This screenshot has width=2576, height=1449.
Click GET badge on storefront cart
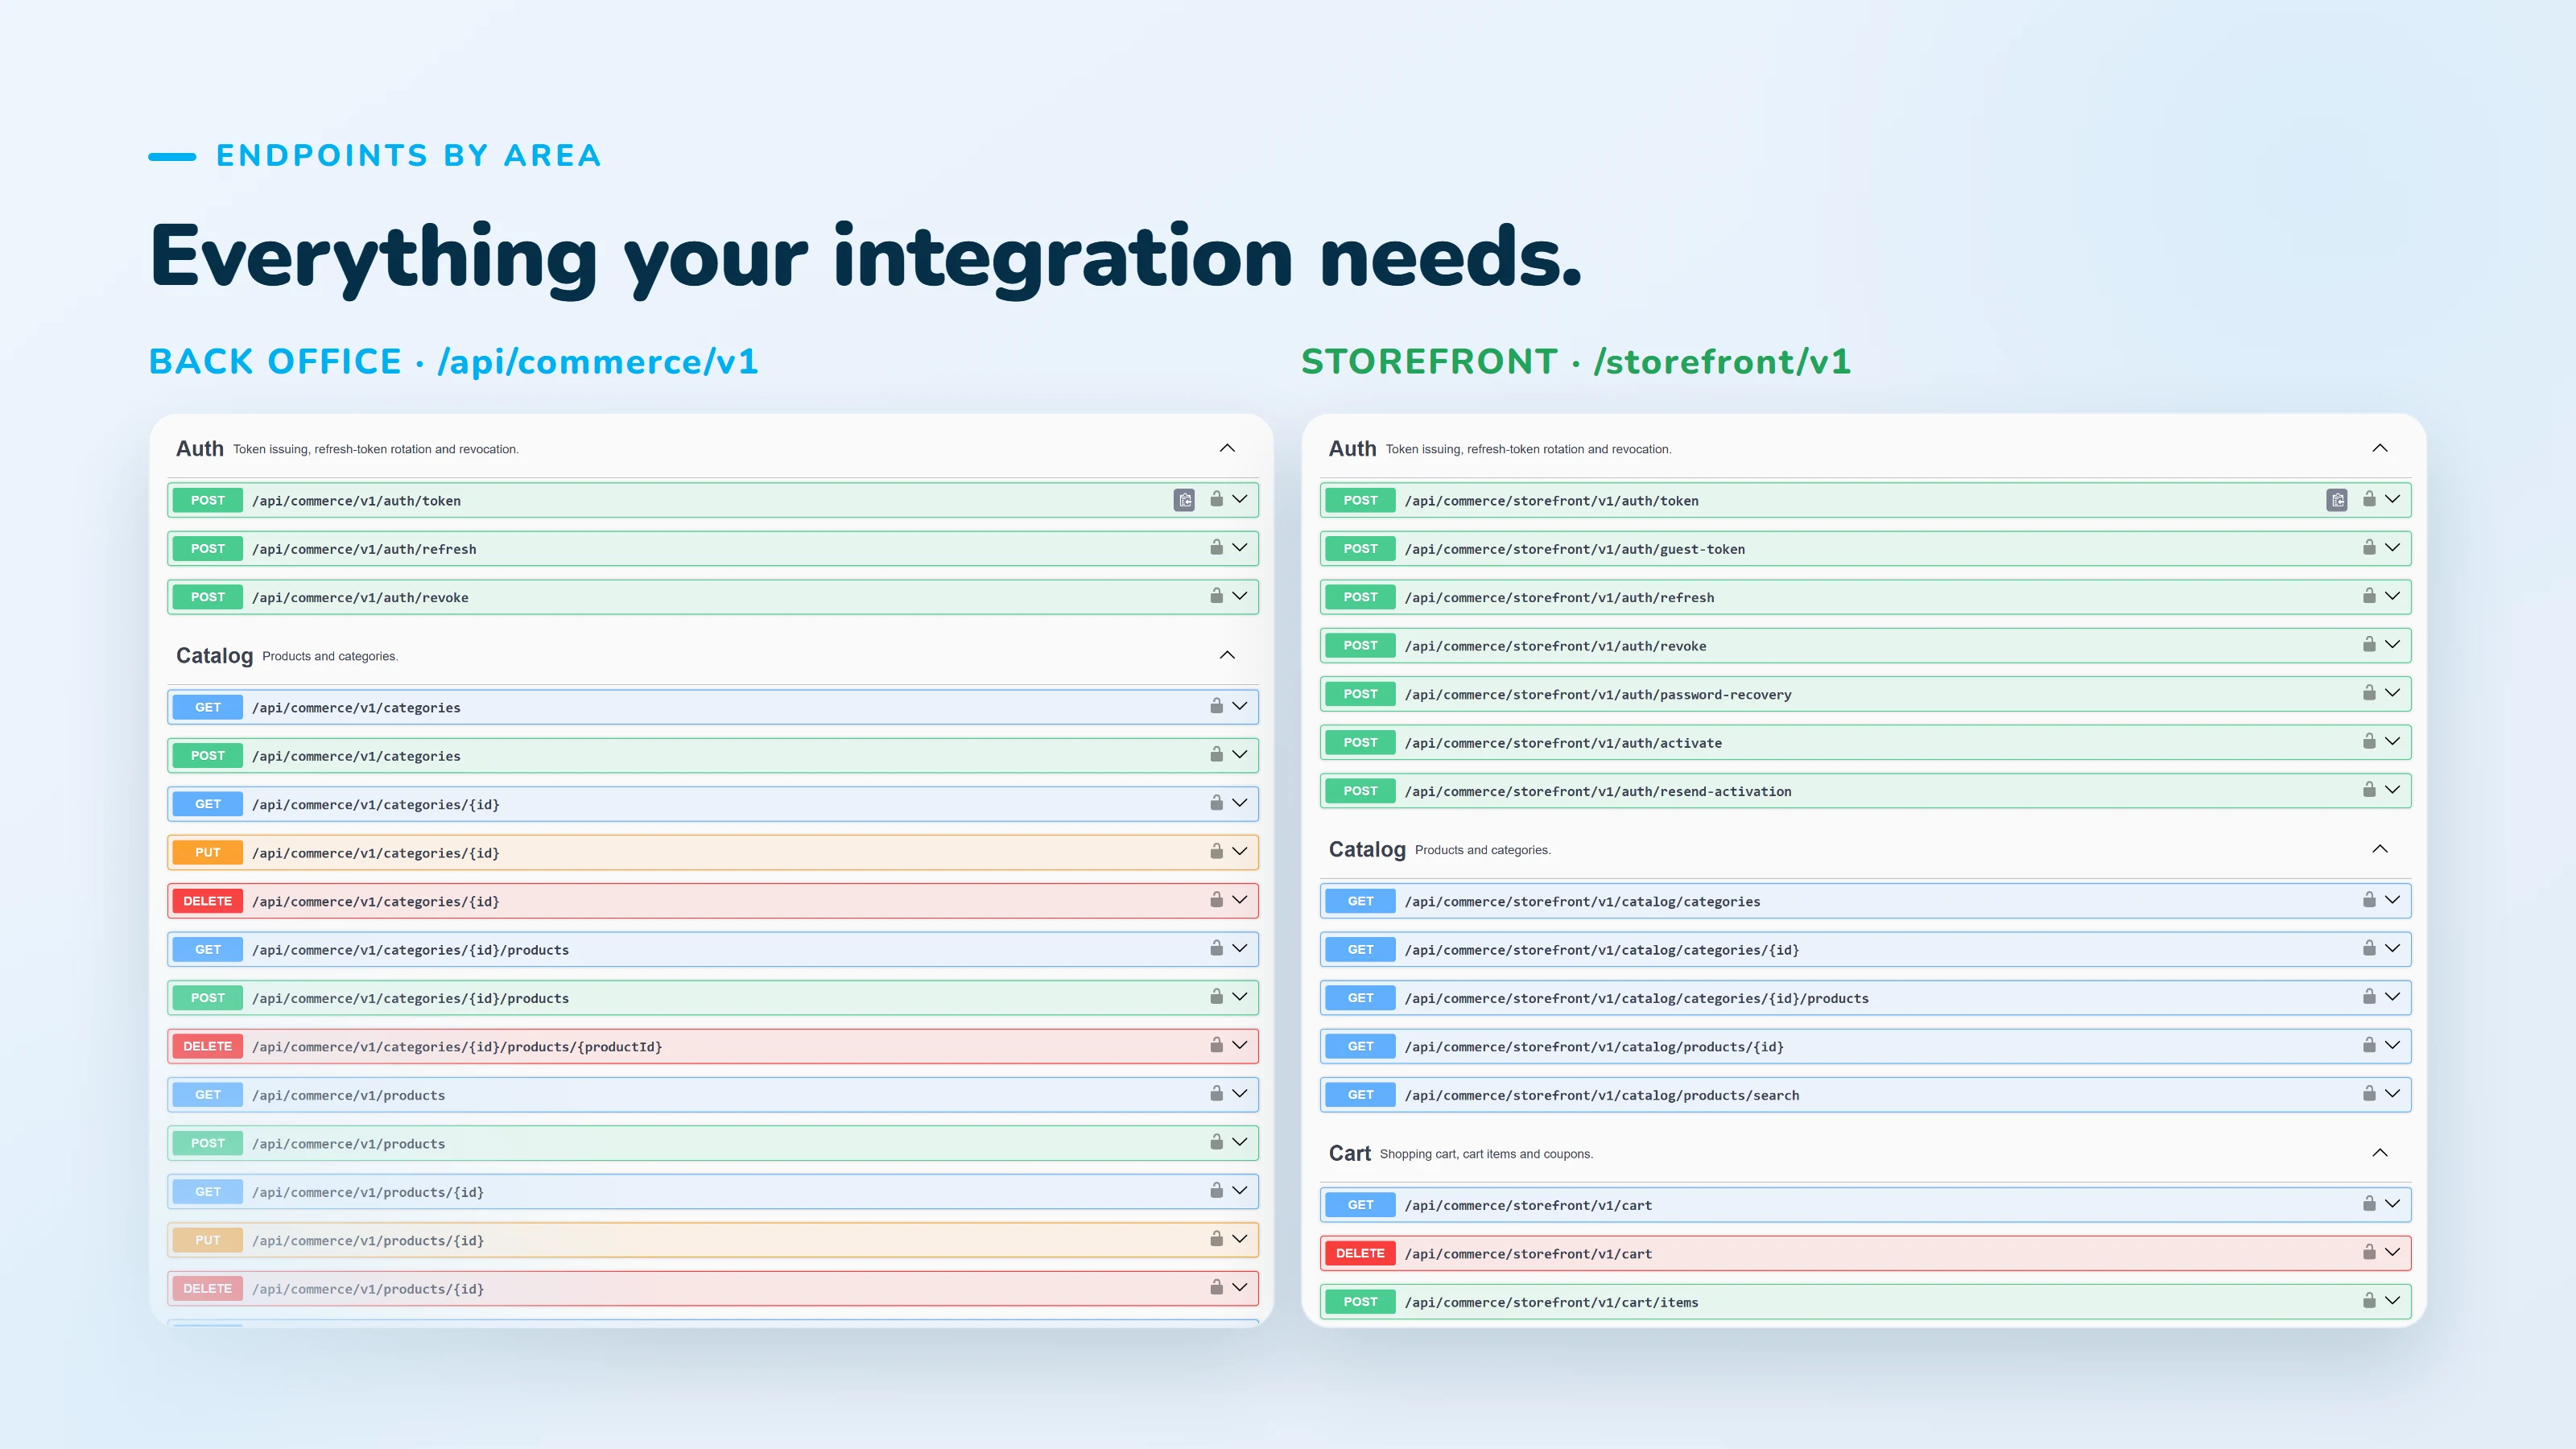click(x=1360, y=1205)
